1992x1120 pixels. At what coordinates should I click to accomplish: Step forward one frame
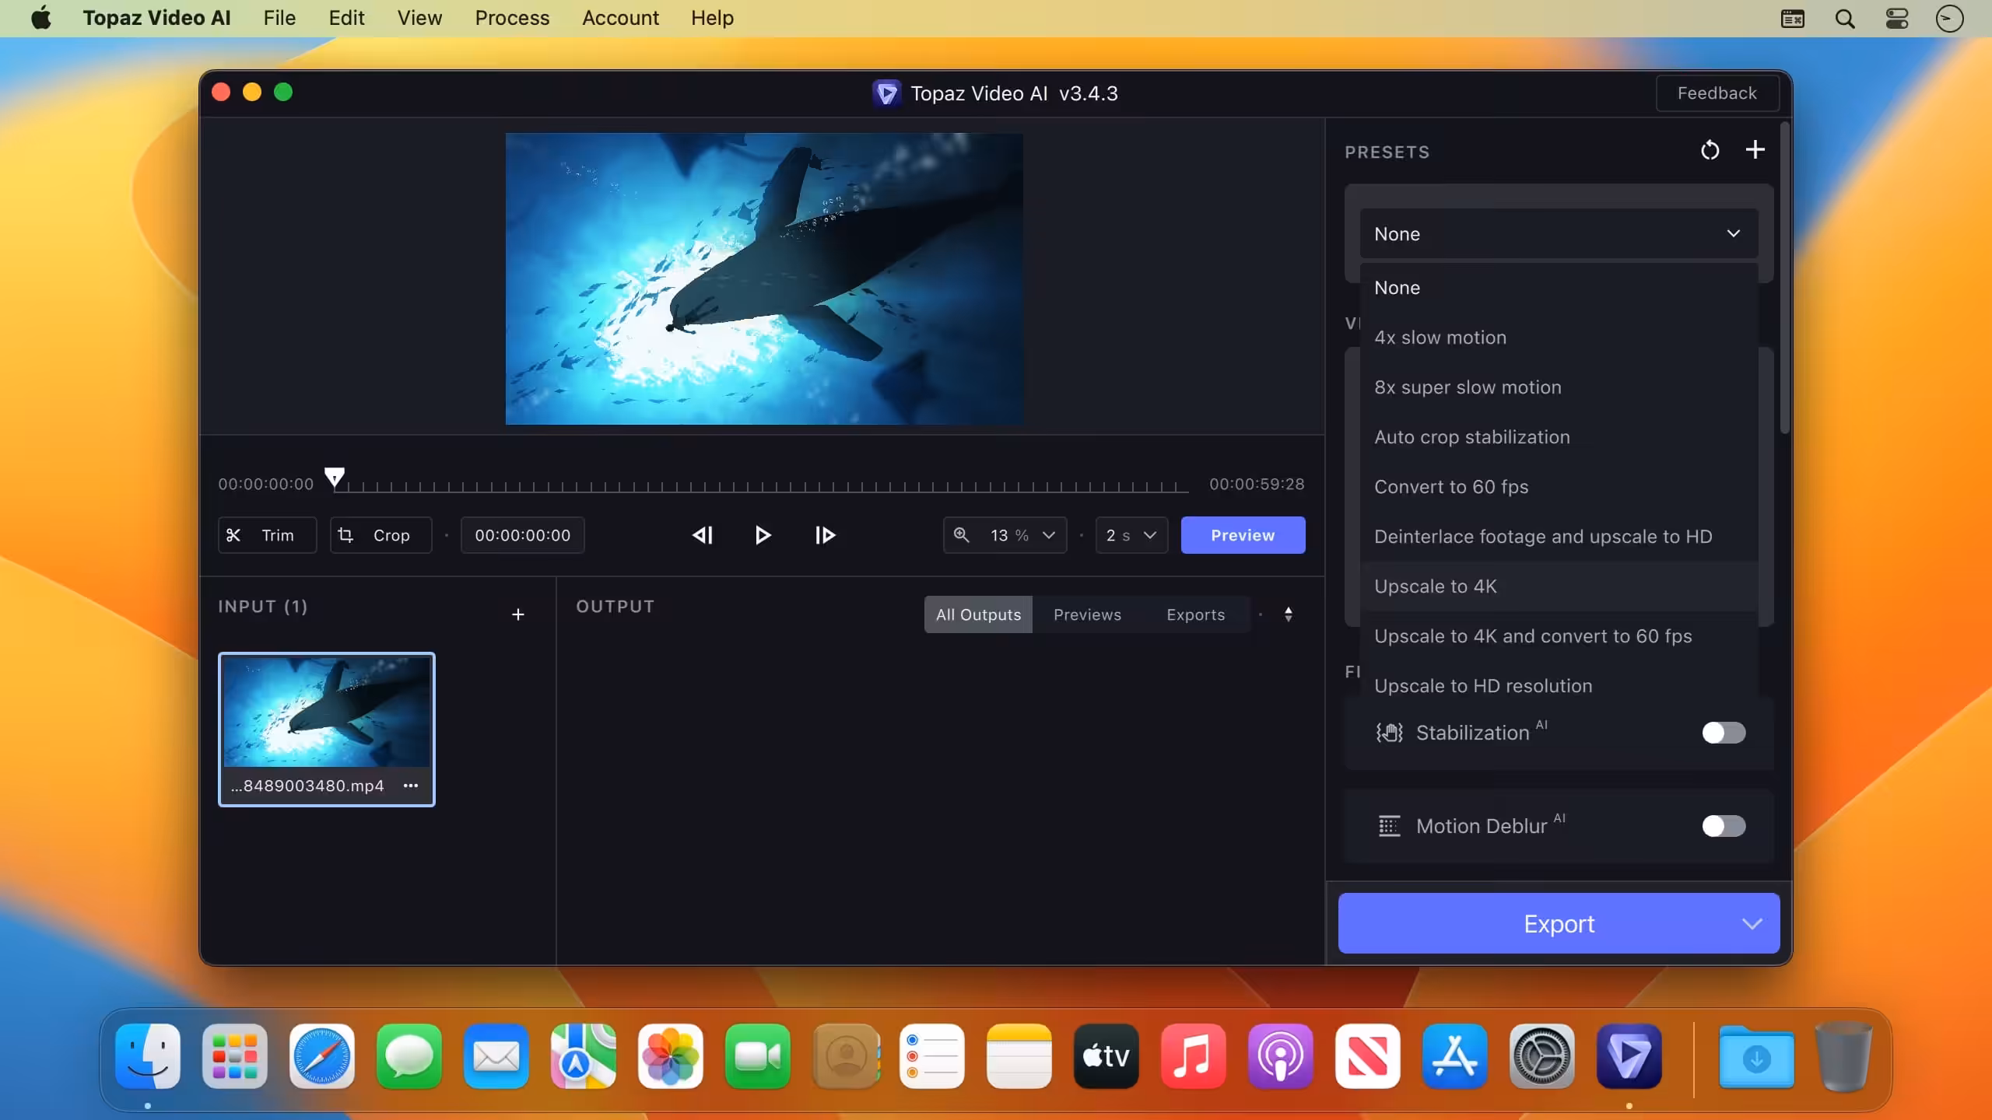click(825, 535)
